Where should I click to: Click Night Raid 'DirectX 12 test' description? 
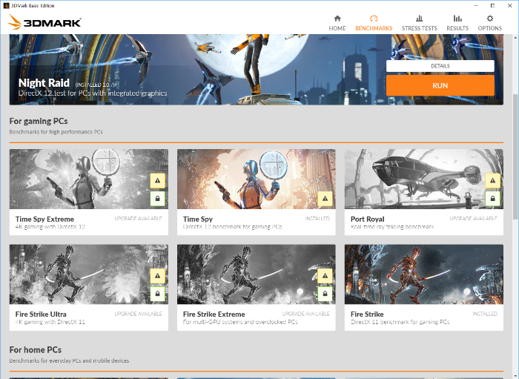(93, 93)
